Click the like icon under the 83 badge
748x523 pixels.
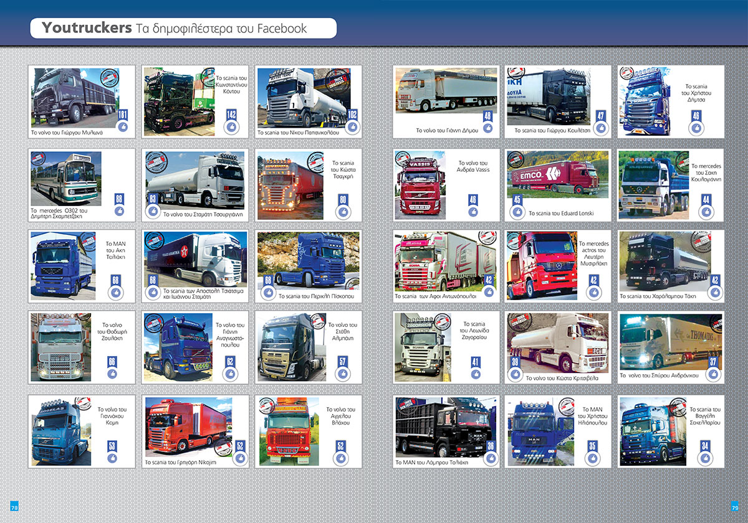point(153,211)
